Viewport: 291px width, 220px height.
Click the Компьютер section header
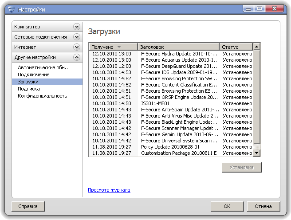(47, 27)
